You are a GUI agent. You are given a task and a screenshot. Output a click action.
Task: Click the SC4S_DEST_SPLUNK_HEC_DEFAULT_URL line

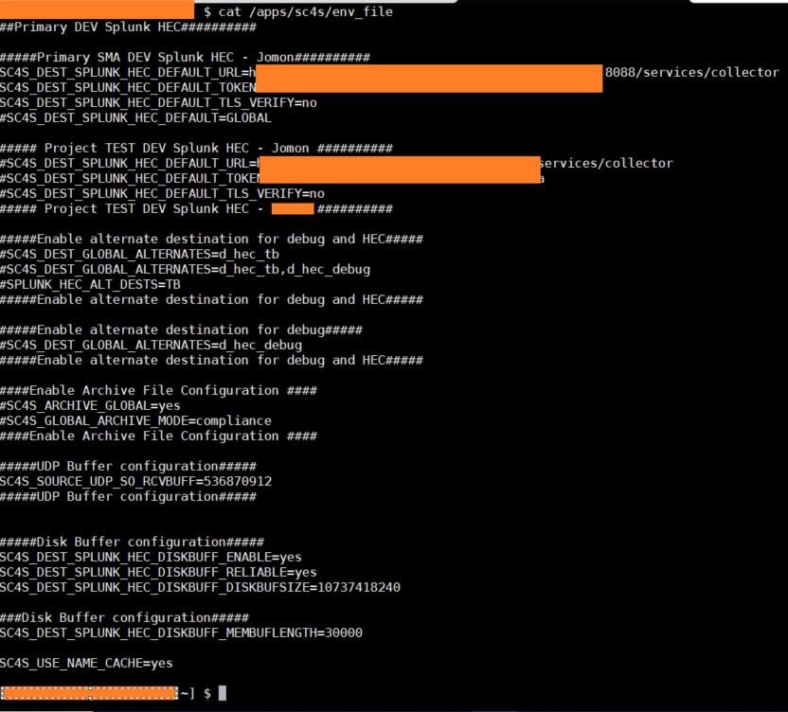coord(123,72)
